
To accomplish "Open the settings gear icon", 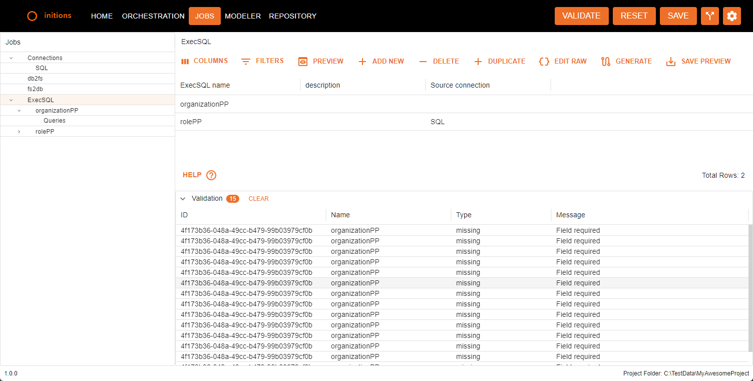I will click(731, 16).
